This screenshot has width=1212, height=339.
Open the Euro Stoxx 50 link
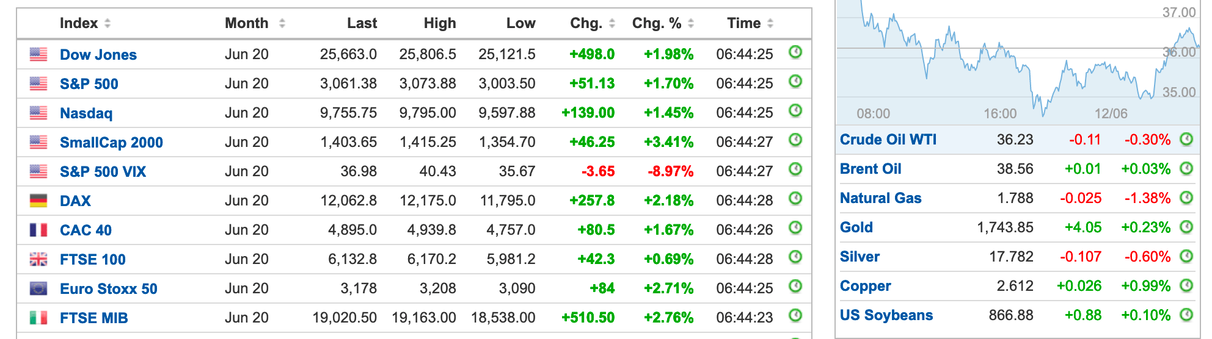tap(109, 289)
